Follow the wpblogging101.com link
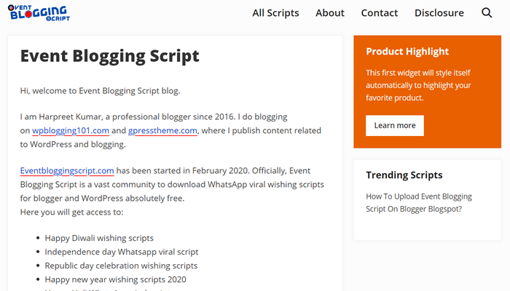The image size is (510, 291). [x=71, y=130]
